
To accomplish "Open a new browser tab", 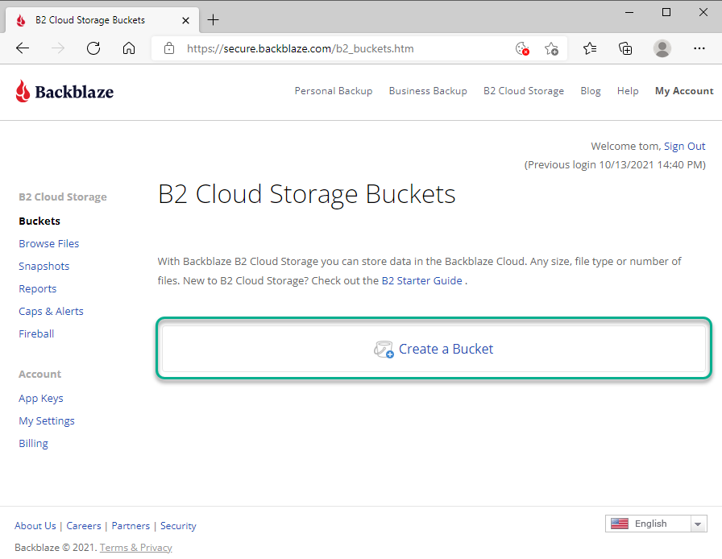I will point(214,20).
